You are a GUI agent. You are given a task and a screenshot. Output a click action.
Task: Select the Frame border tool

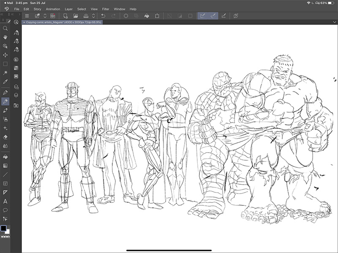[5, 183]
